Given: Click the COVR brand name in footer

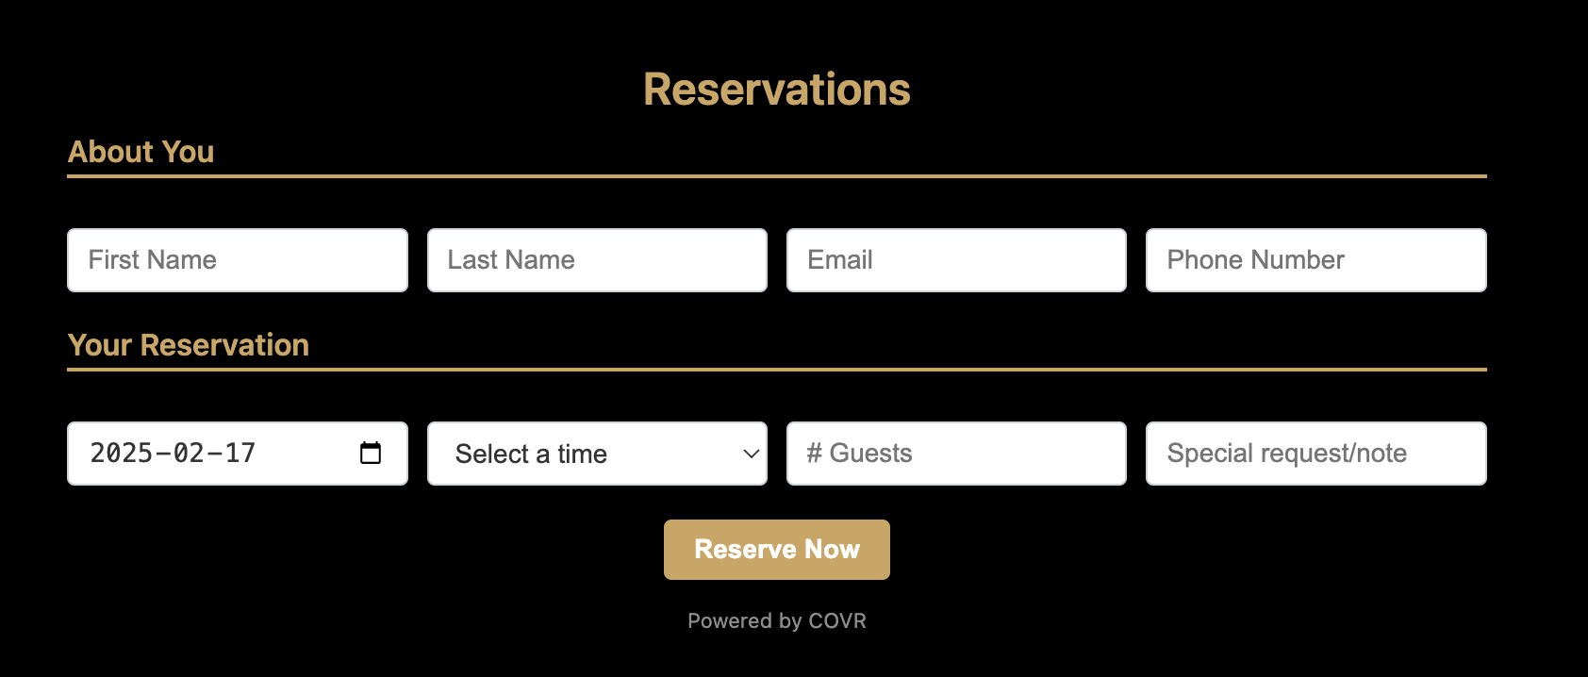Looking at the screenshot, I should click(x=837, y=620).
